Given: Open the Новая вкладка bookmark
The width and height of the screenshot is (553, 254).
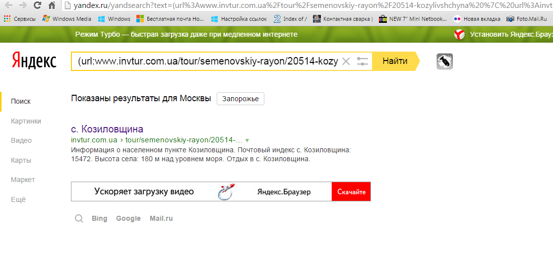Looking at the screenshot, I should (477, 19).
